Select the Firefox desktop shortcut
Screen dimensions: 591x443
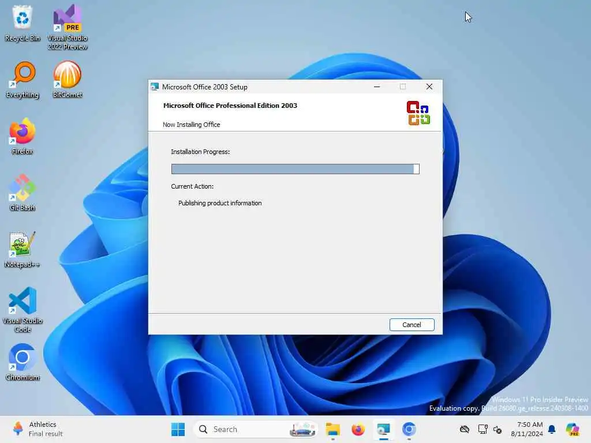pos(23,136)
